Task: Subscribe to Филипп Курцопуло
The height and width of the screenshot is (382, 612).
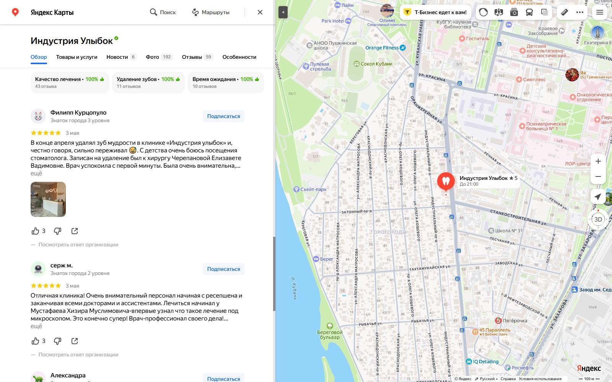Action: pyautogui.click(x=223, y=116)
